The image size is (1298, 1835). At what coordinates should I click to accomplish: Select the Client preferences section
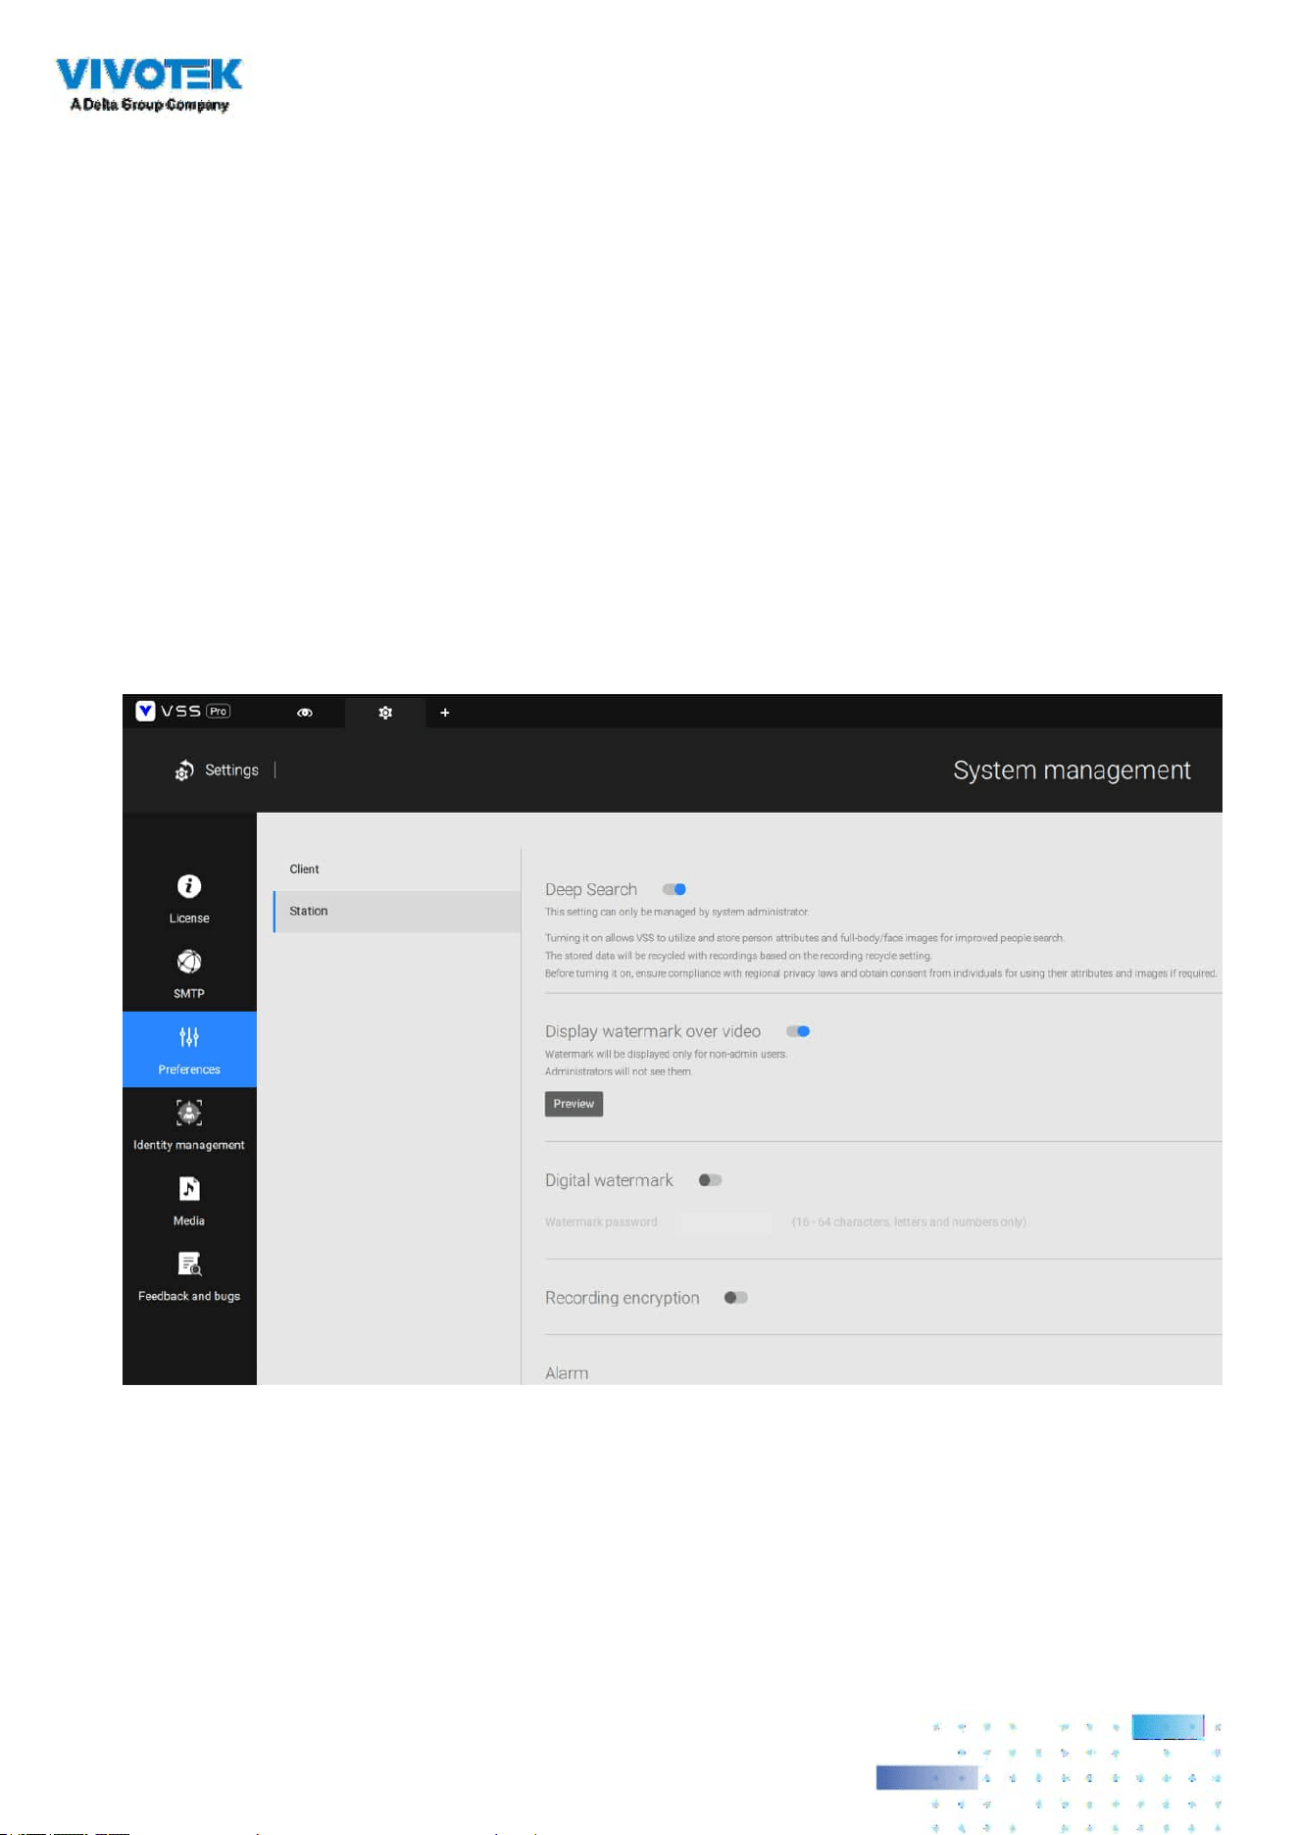coord(397,869)
